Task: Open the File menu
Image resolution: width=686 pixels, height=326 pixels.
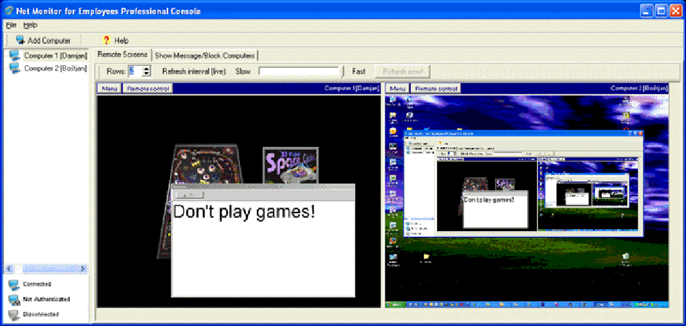Action: pyautogui.click(x=11, y=25)
